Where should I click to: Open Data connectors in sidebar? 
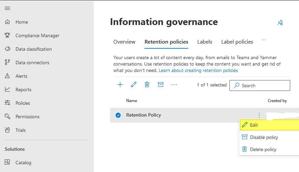[x=32, y=63]
